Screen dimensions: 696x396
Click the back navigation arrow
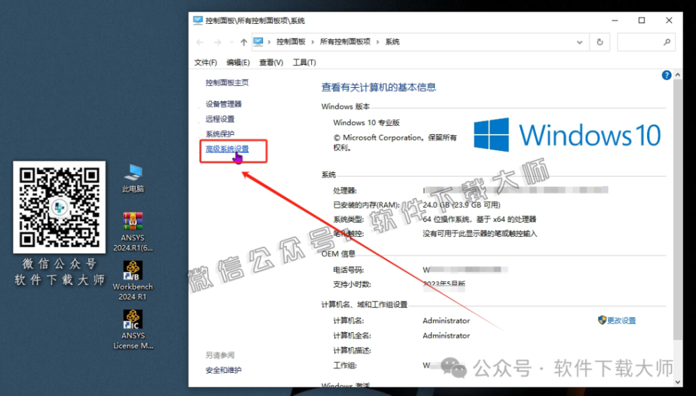pyautogui.click(x=201, y=42)
